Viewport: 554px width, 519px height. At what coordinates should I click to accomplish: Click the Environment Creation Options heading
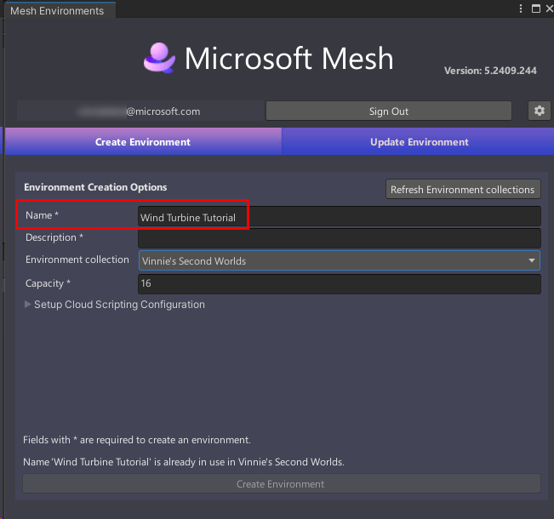tap(95, 187)
